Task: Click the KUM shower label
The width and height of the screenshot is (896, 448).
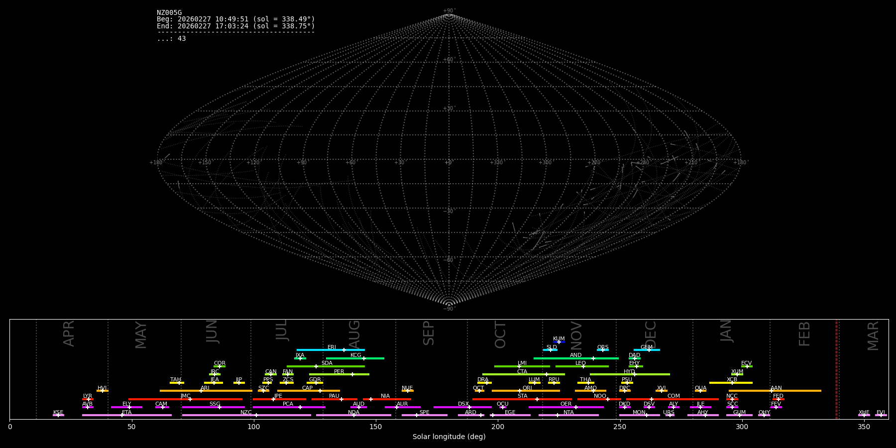Action: [559, 339]
